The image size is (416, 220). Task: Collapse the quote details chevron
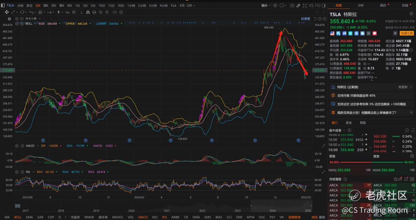371,81
